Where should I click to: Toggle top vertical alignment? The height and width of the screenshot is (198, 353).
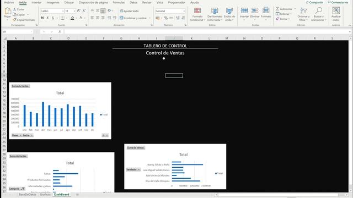92,10
